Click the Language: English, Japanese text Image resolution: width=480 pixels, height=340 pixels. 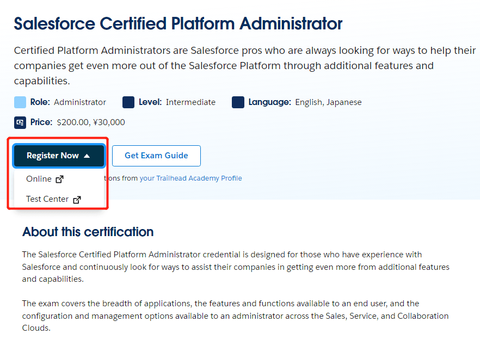(305, 102)
